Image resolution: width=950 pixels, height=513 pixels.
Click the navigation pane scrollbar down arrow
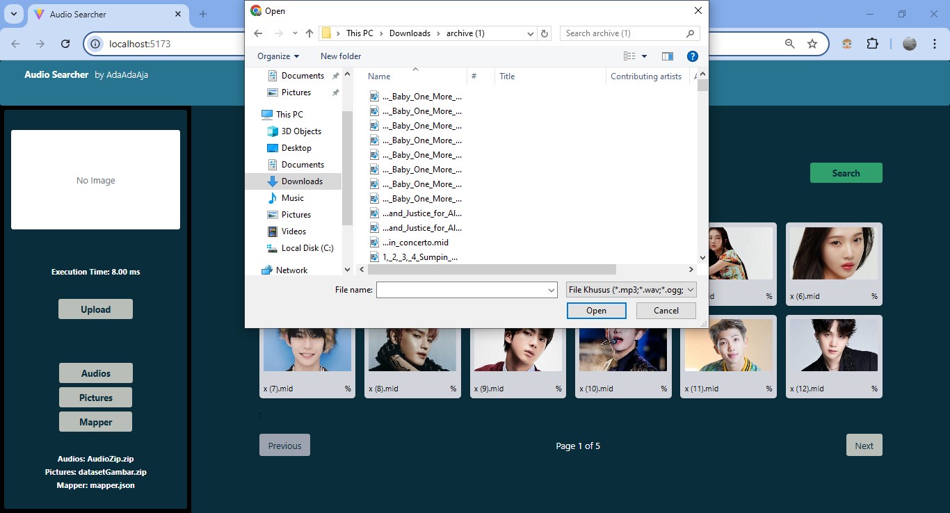pyautogui.click(x=348, y=269)
